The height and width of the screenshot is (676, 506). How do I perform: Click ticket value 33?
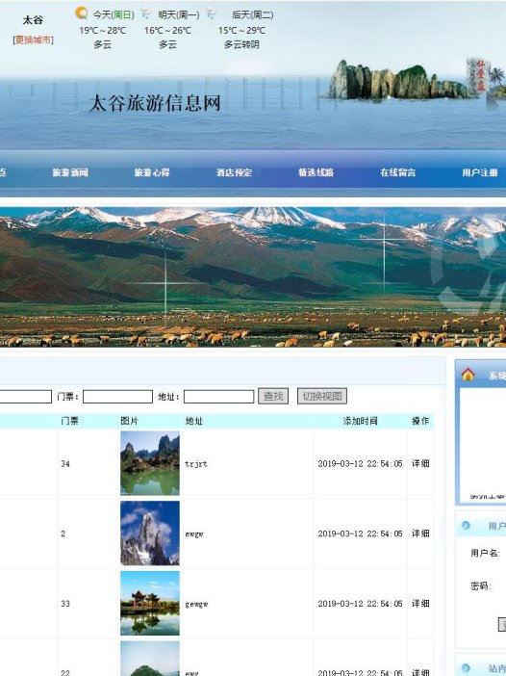point(65,604)
